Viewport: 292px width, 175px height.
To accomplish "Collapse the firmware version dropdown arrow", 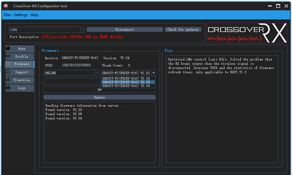I will 153,73.
